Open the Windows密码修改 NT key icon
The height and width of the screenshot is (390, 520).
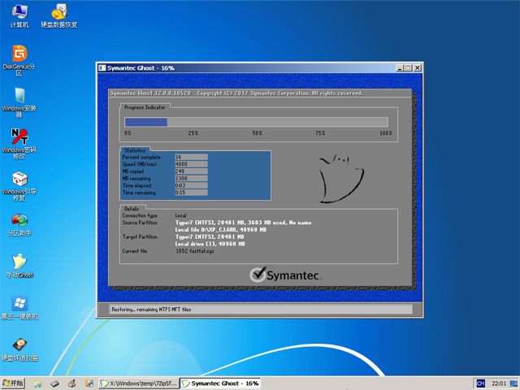click(x=19, y=136)
